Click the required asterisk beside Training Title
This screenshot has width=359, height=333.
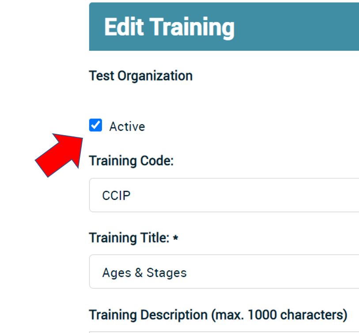(x=176, y=238)
